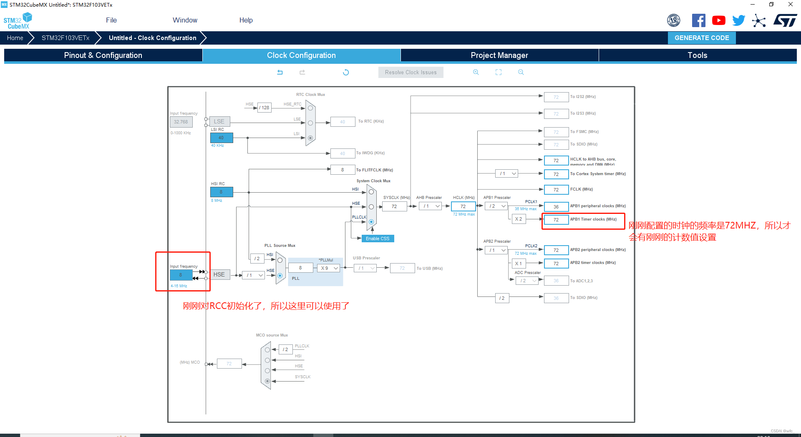Open the APB2 Prescaler /1 dropdown
This screenshot has width=801, height=437.
tap(496, 250)
